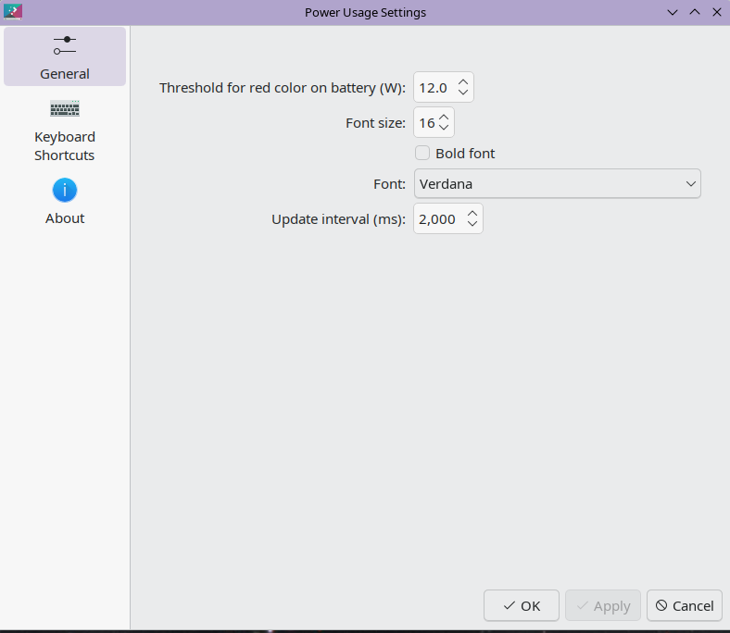The width and height of the screenshot is (730, 633).
Task: Minimize the Power Usage Settings window
Action: tap(673, 12)
